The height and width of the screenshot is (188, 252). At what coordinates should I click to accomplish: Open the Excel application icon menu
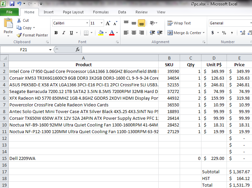coord(3,4)
